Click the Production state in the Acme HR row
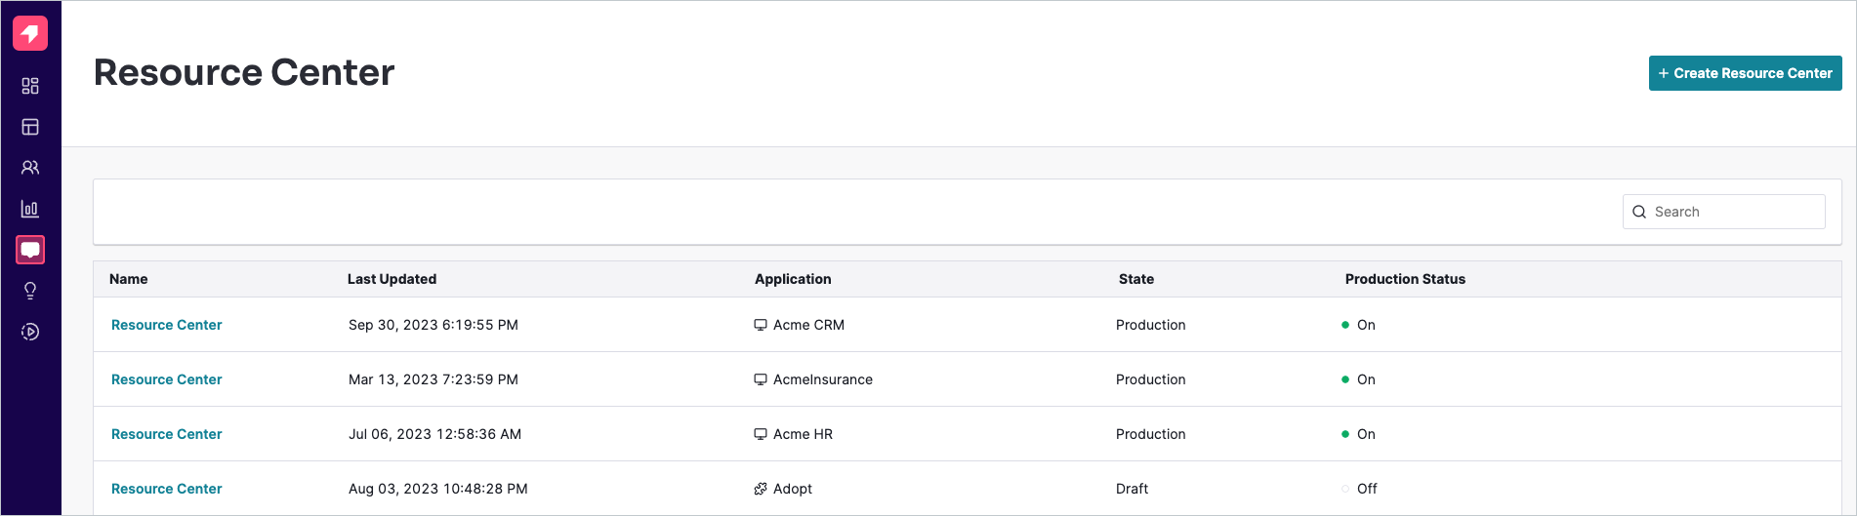The height and width of the screenshot is (516, 1857). 1151,434
